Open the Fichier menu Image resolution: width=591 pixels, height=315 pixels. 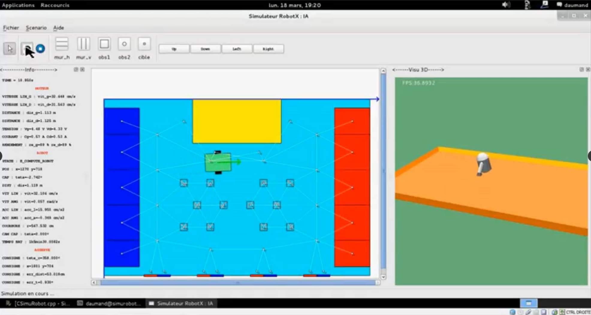11,28
